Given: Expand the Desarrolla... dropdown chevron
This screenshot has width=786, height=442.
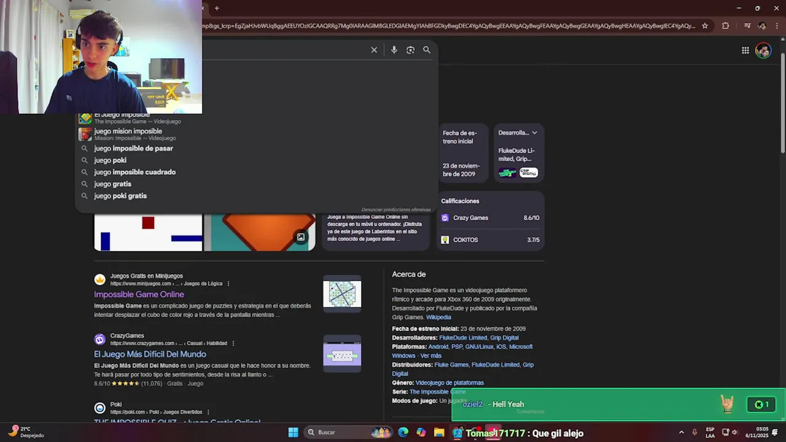Looking at the screenshot, I should point(534,133).
